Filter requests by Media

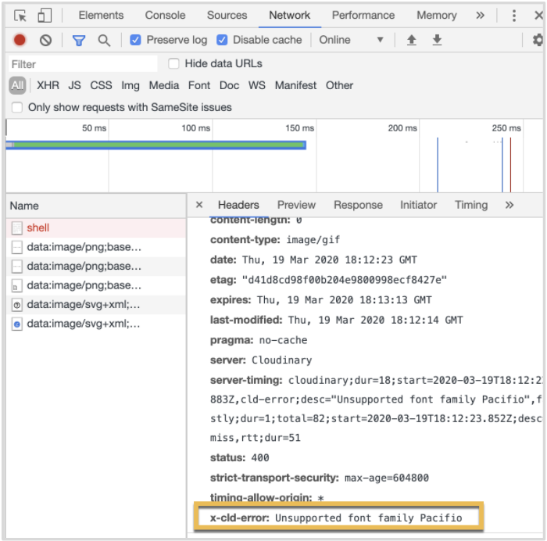pyautogui.click(x=163, y=85)
